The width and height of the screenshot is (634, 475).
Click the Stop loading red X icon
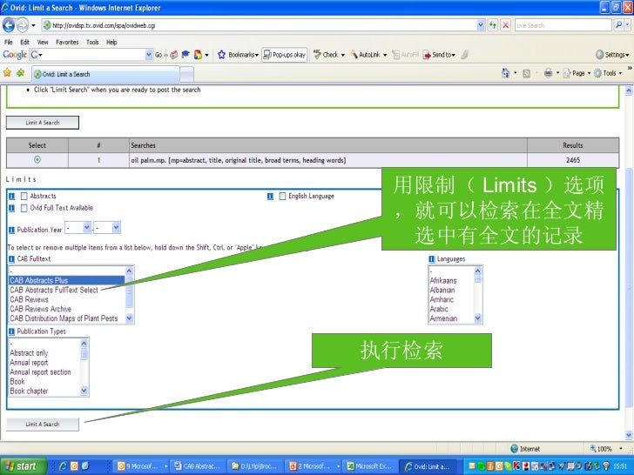[505, 25]
